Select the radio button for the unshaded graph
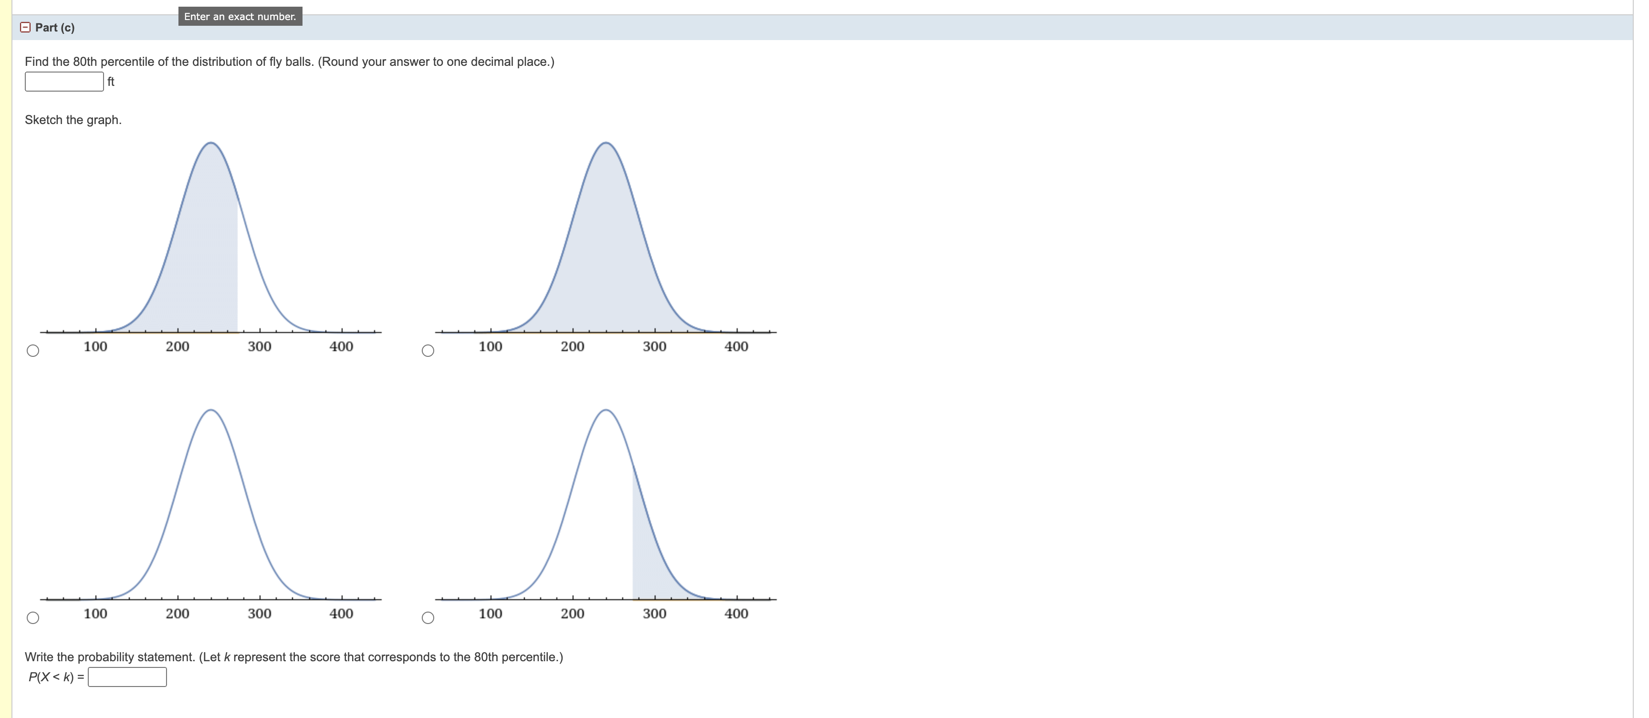 (x=33, y=617)
